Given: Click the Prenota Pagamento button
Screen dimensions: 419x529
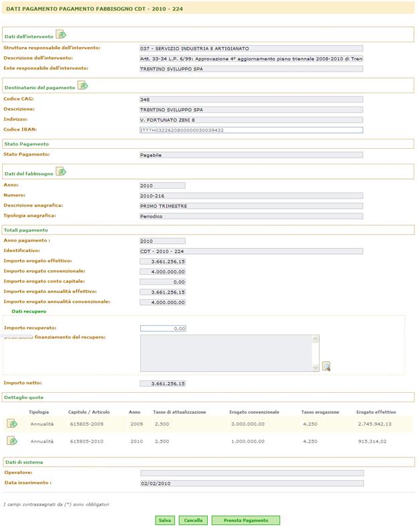Looking at the screenshot, I should pos(246,520).
